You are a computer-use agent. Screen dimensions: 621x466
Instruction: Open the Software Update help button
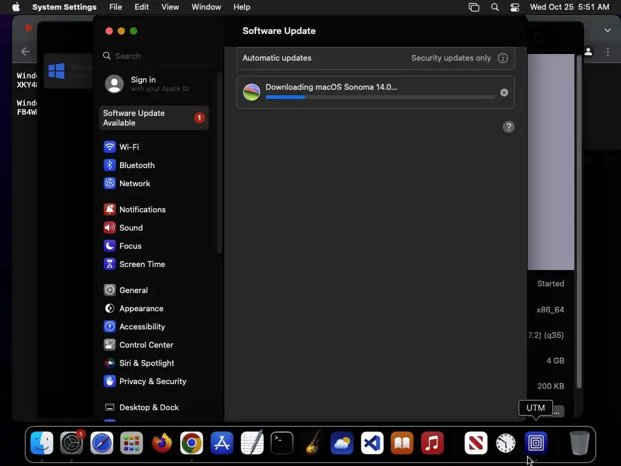tap(509, 127)
